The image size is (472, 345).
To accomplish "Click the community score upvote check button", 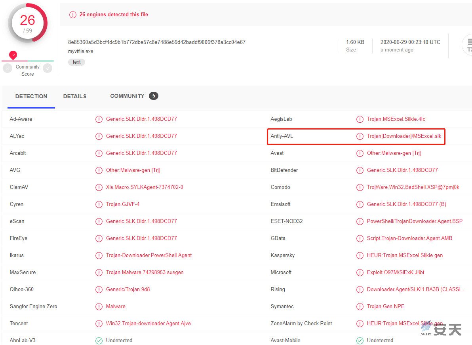I will tap(48, 69).
